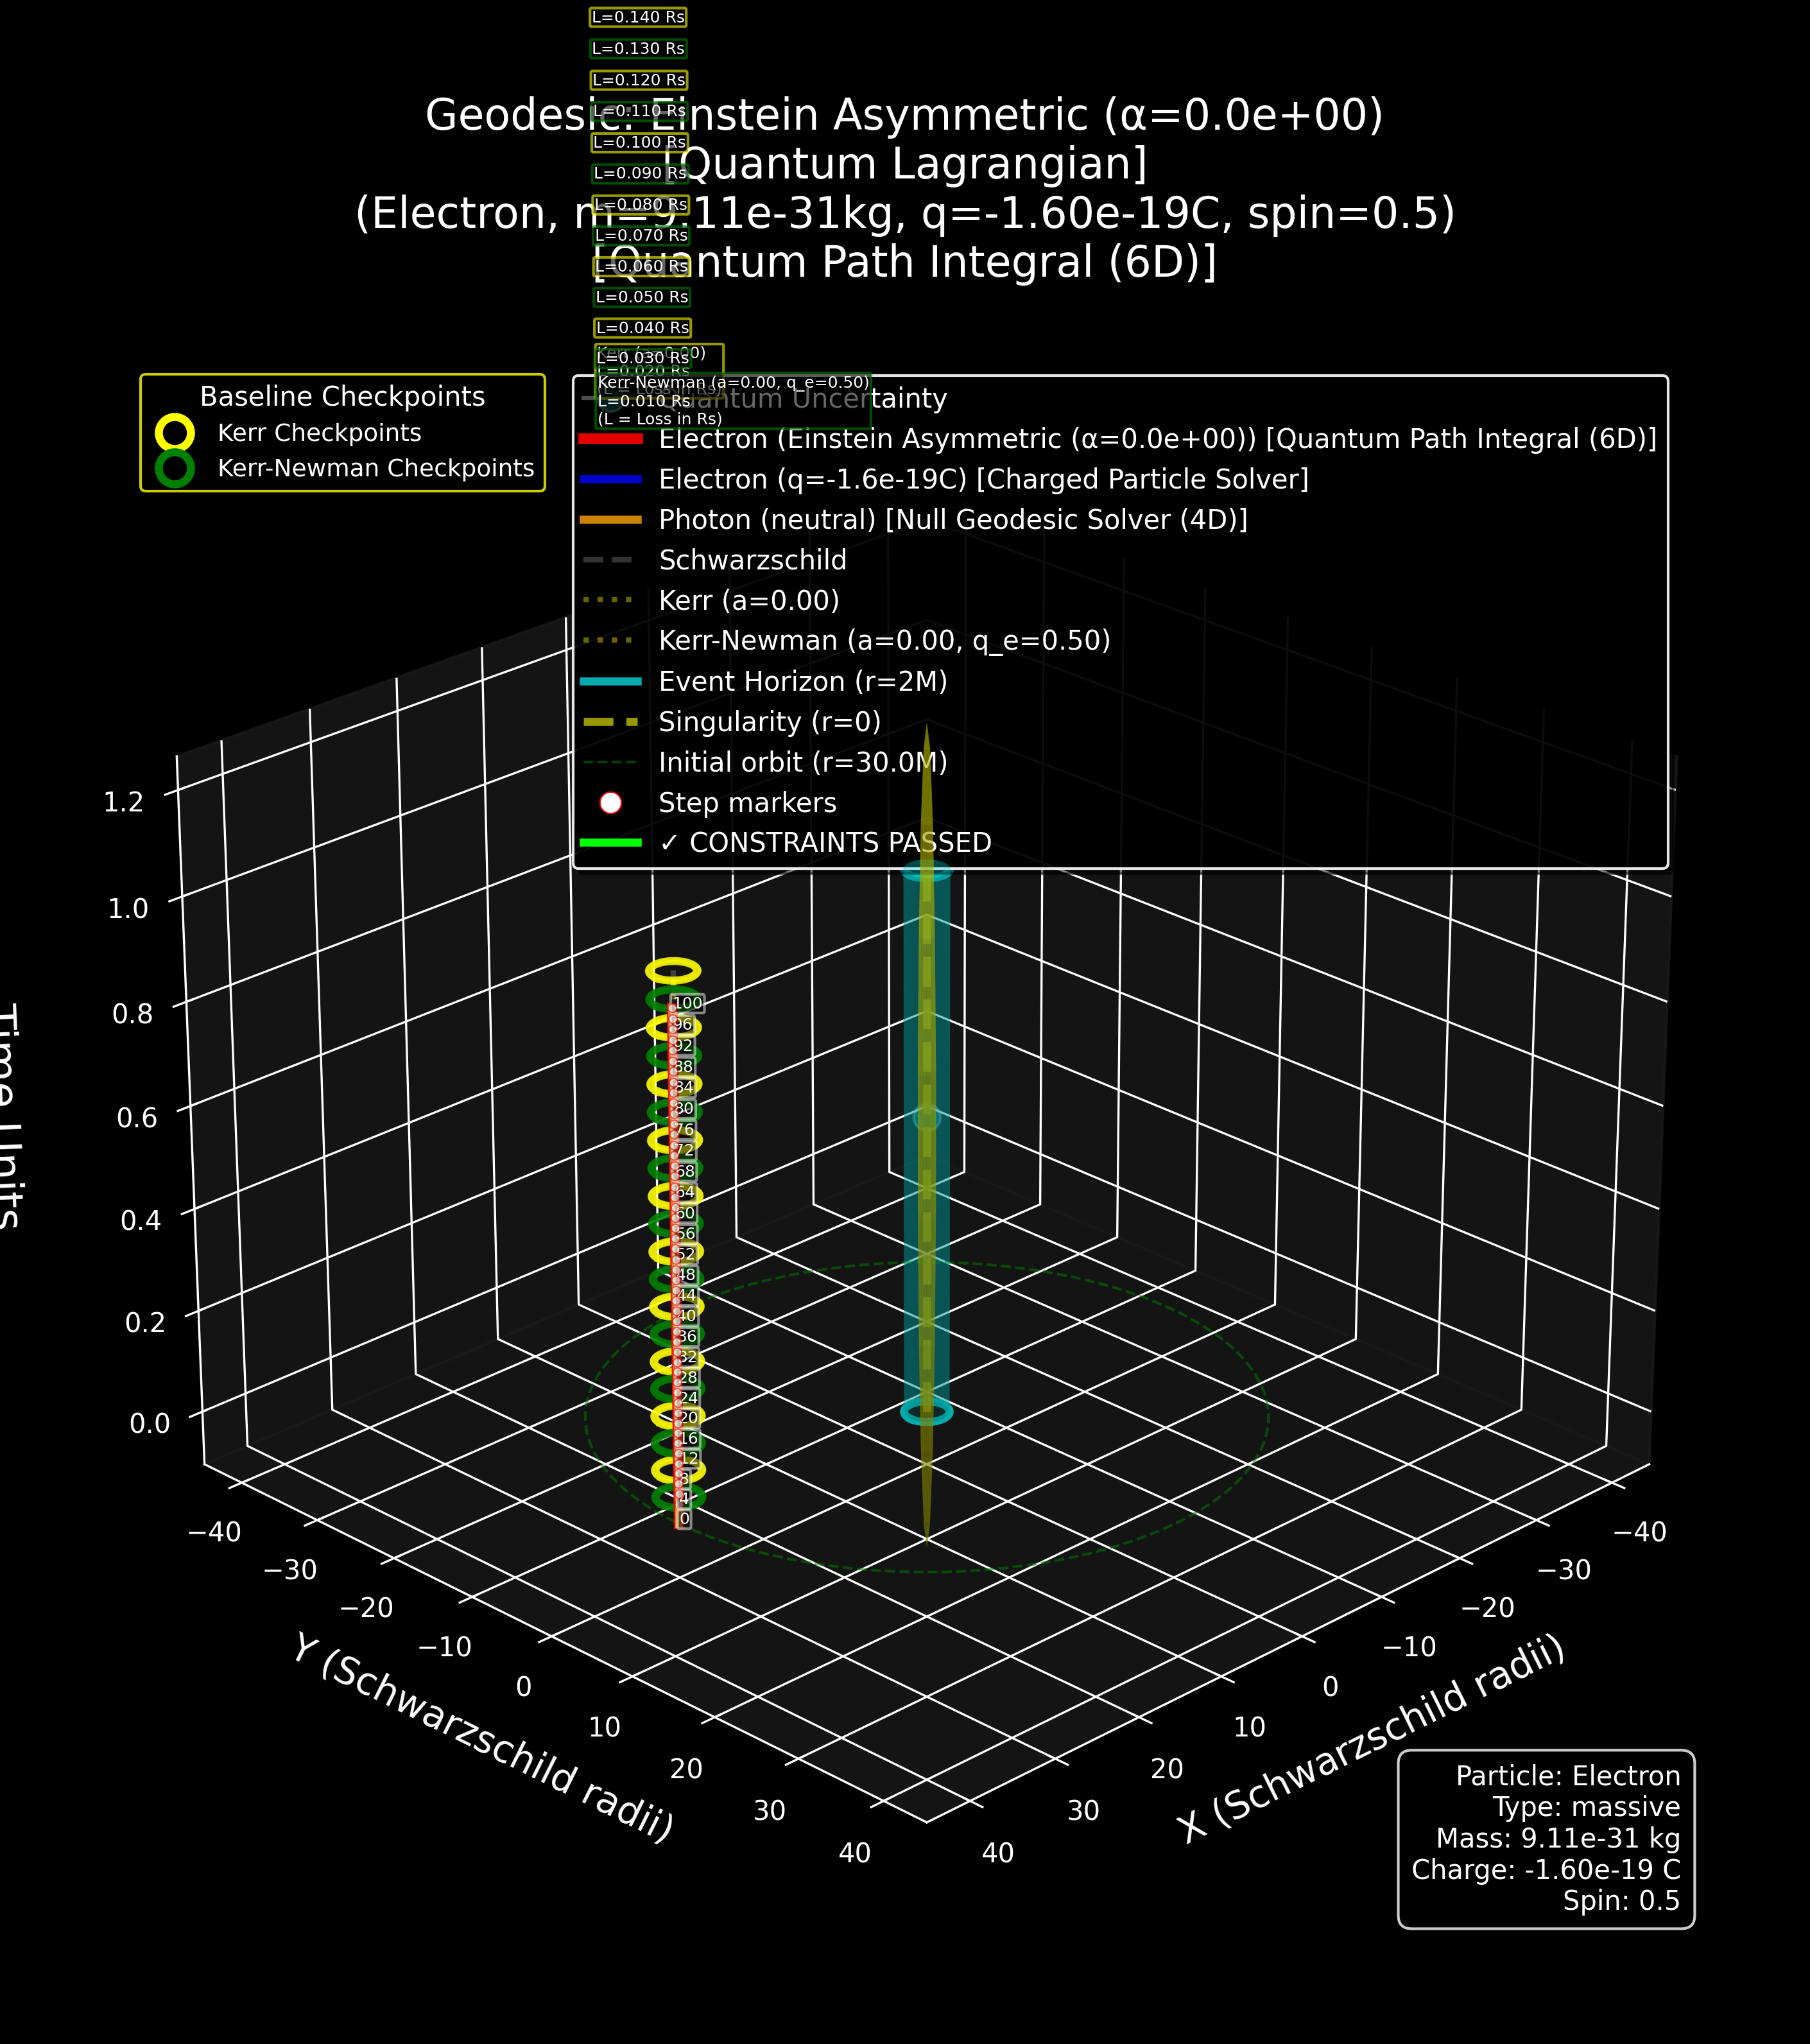The width and height of the screenshot is (1810, 2044).
Task: Click the 'Type: massive' info line
Action: [1586, 1807]
